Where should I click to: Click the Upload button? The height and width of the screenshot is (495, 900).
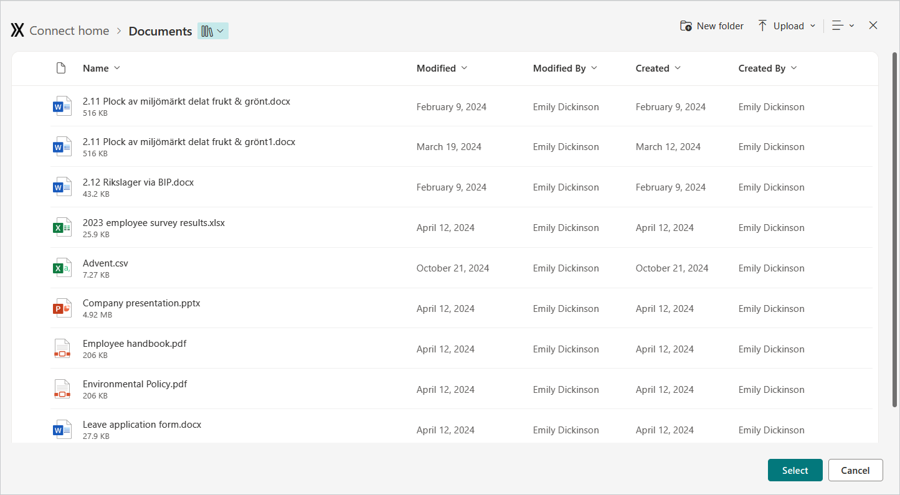click(786, 26)
